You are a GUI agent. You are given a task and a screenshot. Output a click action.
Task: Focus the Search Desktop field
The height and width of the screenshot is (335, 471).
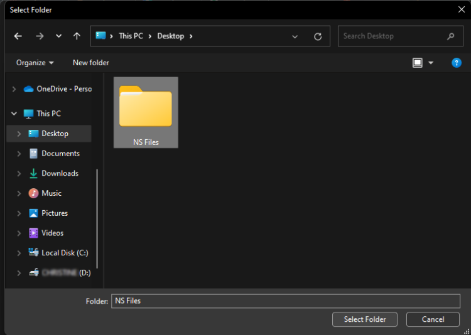(401, 36)
